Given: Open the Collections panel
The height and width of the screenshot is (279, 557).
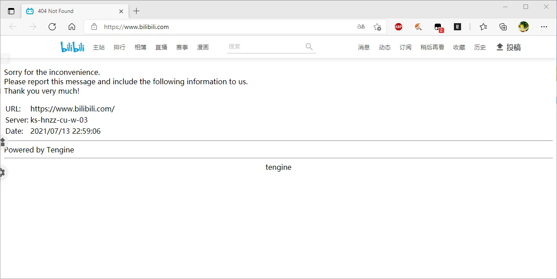Looking at the screenshot, I should tap(503, 27).
